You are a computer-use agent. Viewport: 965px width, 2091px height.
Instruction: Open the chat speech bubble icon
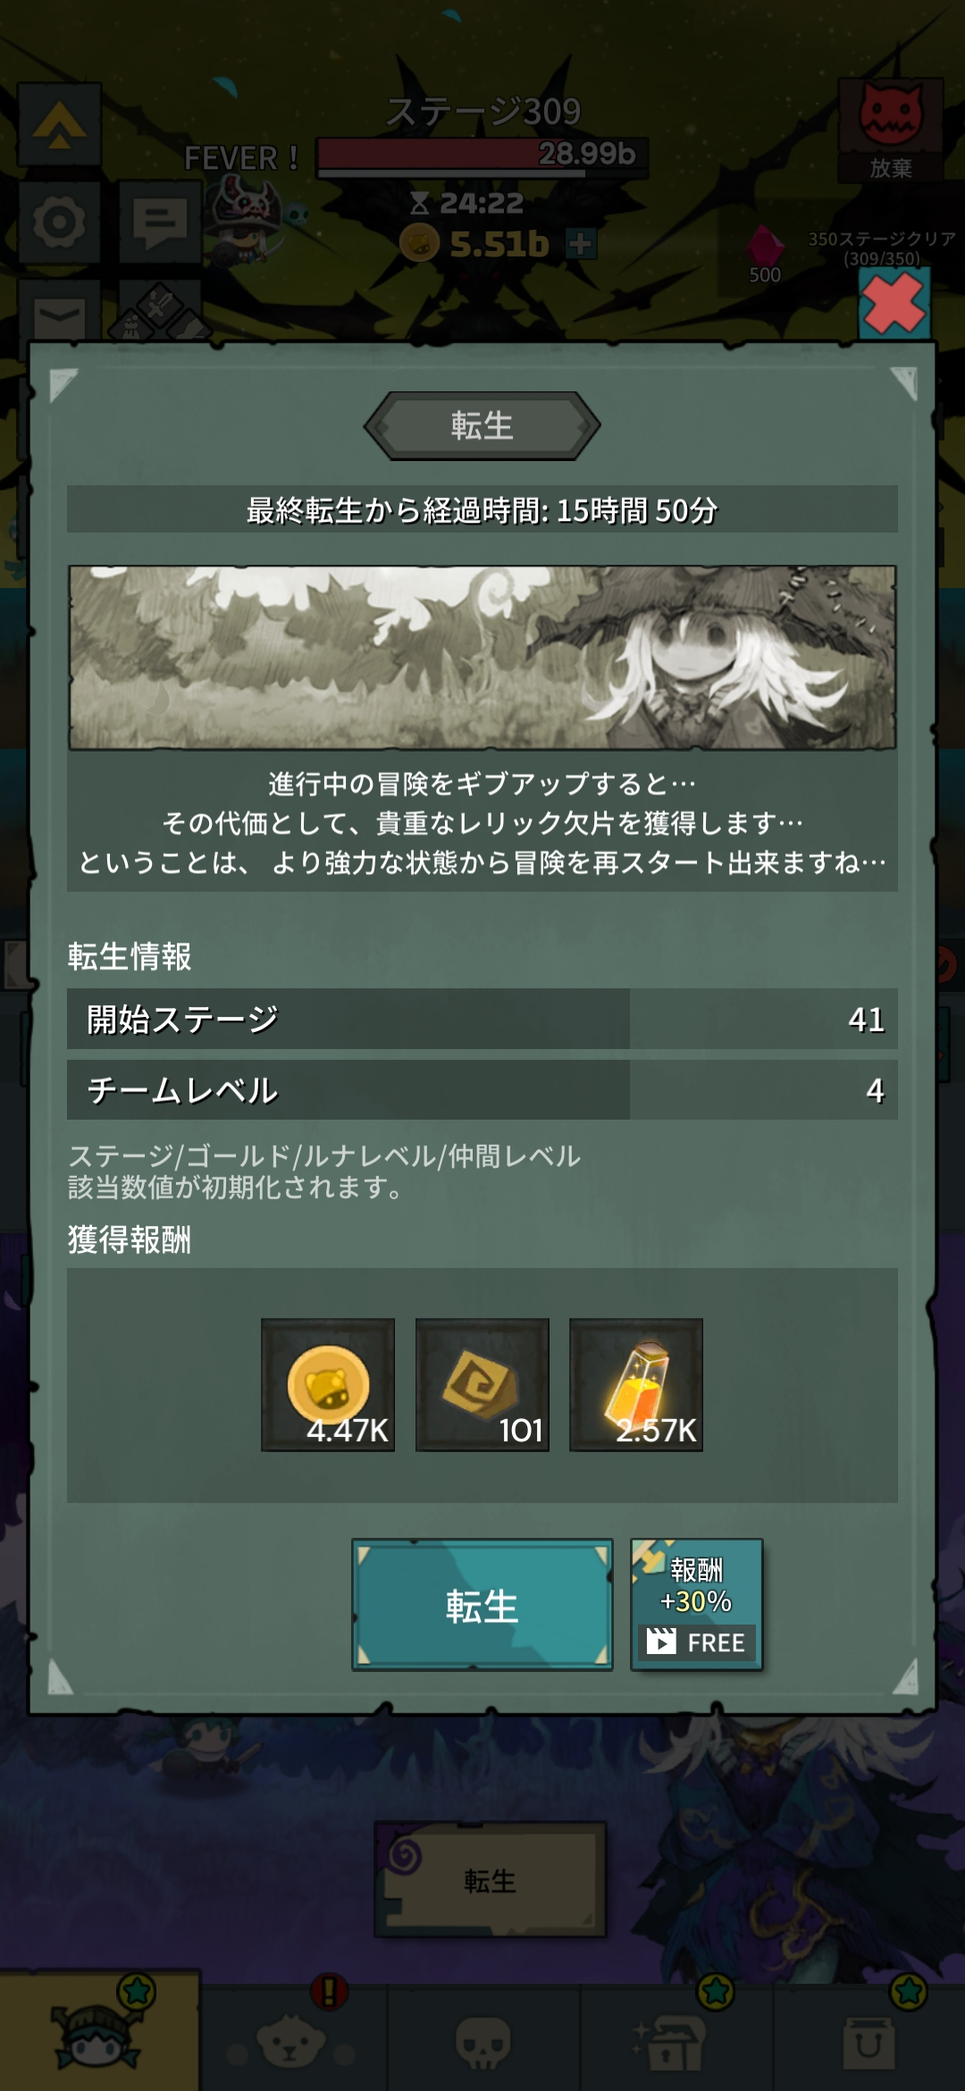point(161,222)
